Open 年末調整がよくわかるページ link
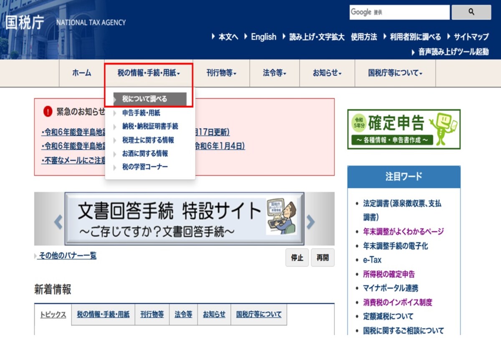 click(x=403, y=231)
